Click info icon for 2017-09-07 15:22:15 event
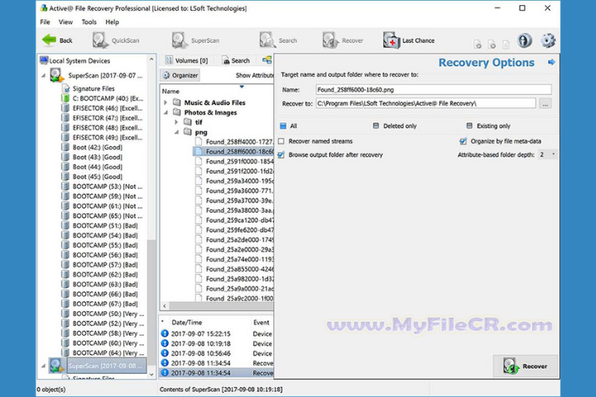The height and width of the screenshot is (397, 596). 165,333
